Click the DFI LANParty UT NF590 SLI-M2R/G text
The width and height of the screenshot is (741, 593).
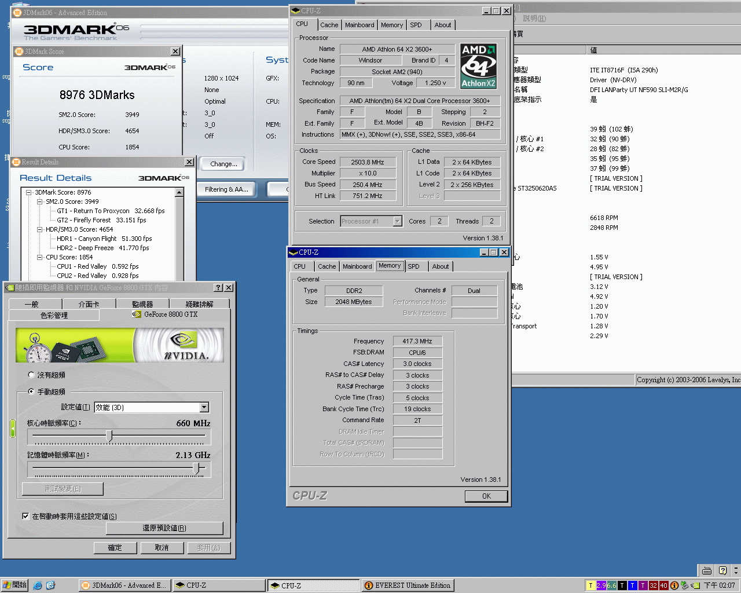(x=639, y=90)
